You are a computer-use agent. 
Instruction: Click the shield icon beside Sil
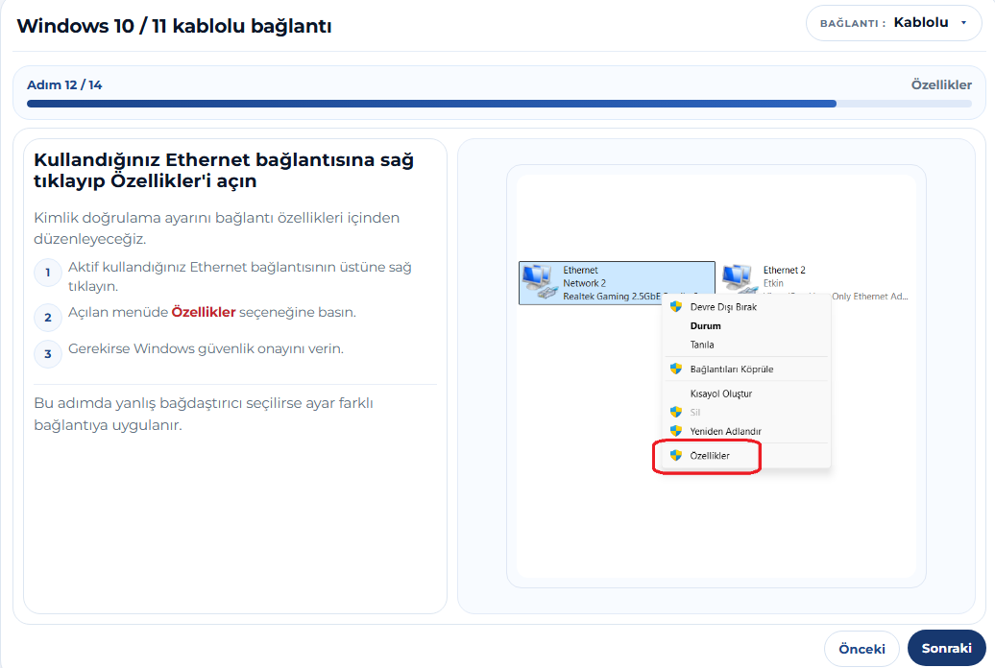coord(676,412)
